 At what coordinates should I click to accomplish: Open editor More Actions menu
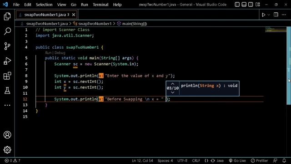(284, 15)
